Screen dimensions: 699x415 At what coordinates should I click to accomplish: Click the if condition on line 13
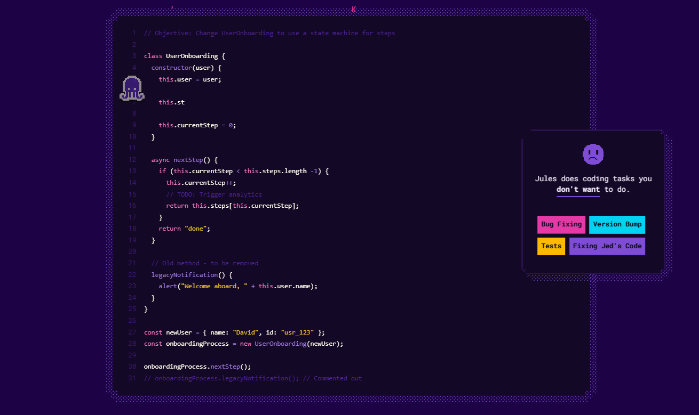[244, 171]
